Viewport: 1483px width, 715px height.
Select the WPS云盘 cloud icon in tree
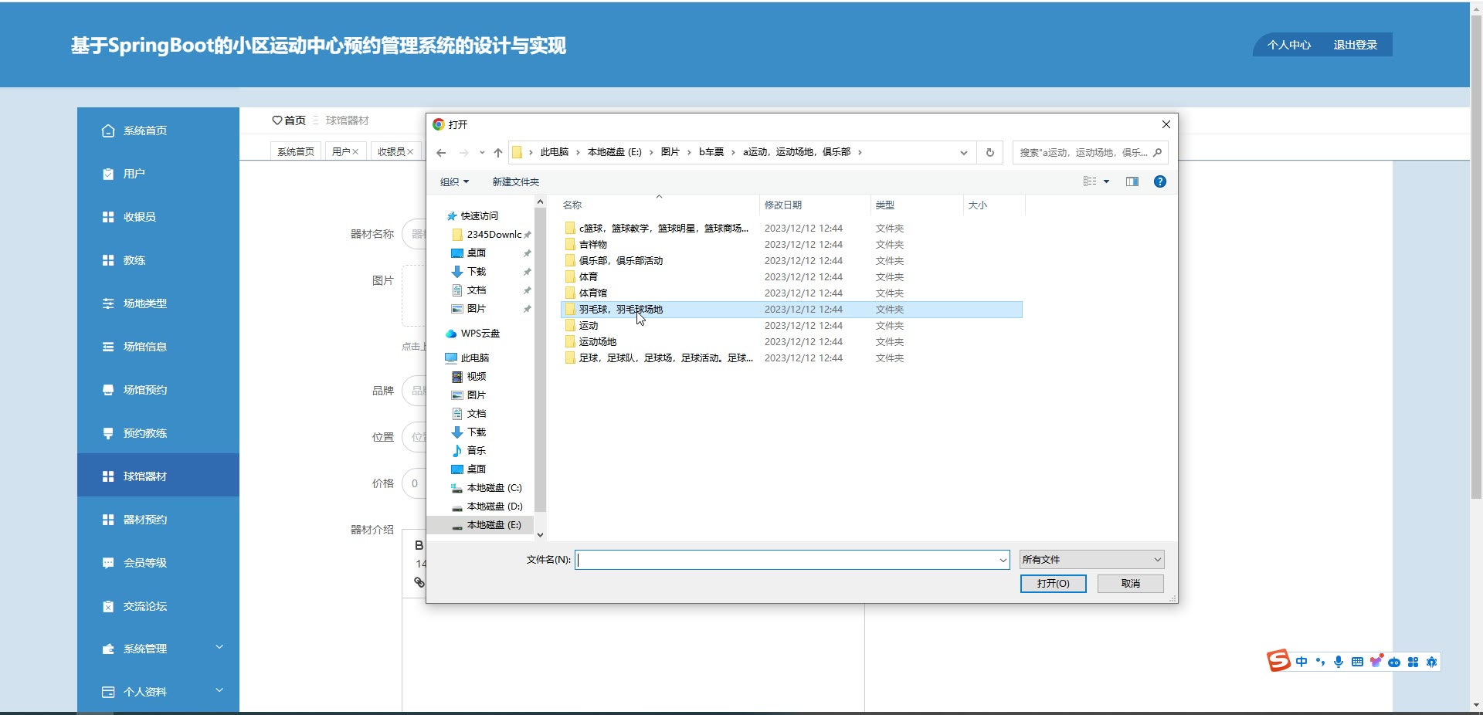[451, 334]
